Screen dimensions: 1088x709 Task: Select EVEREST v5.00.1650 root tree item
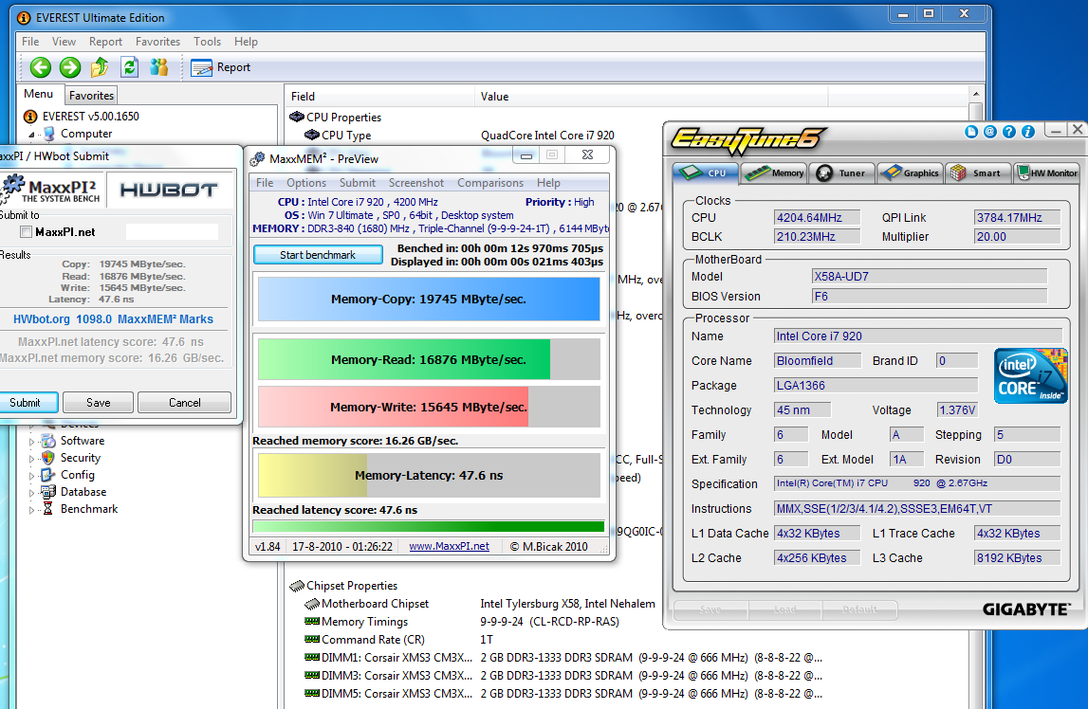90,117
